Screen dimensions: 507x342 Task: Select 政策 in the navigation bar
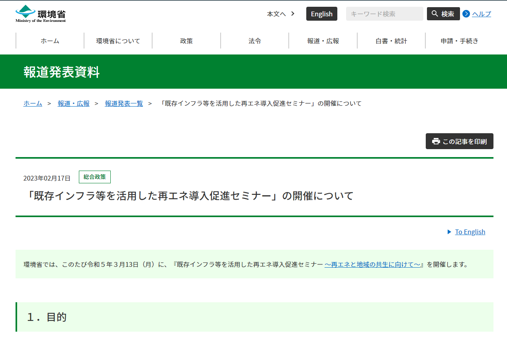186,41
